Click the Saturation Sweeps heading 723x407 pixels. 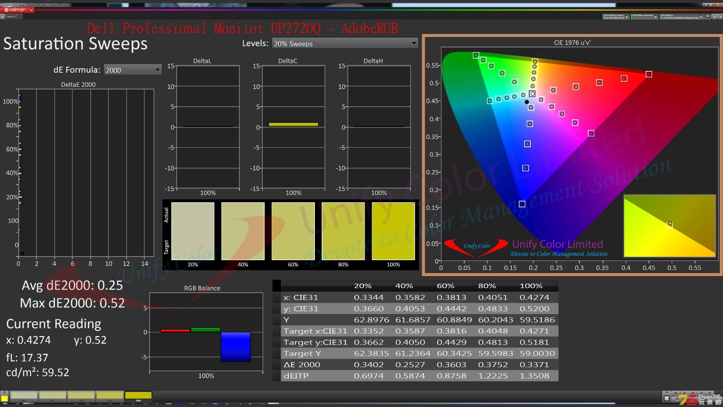tap(76, 43)
